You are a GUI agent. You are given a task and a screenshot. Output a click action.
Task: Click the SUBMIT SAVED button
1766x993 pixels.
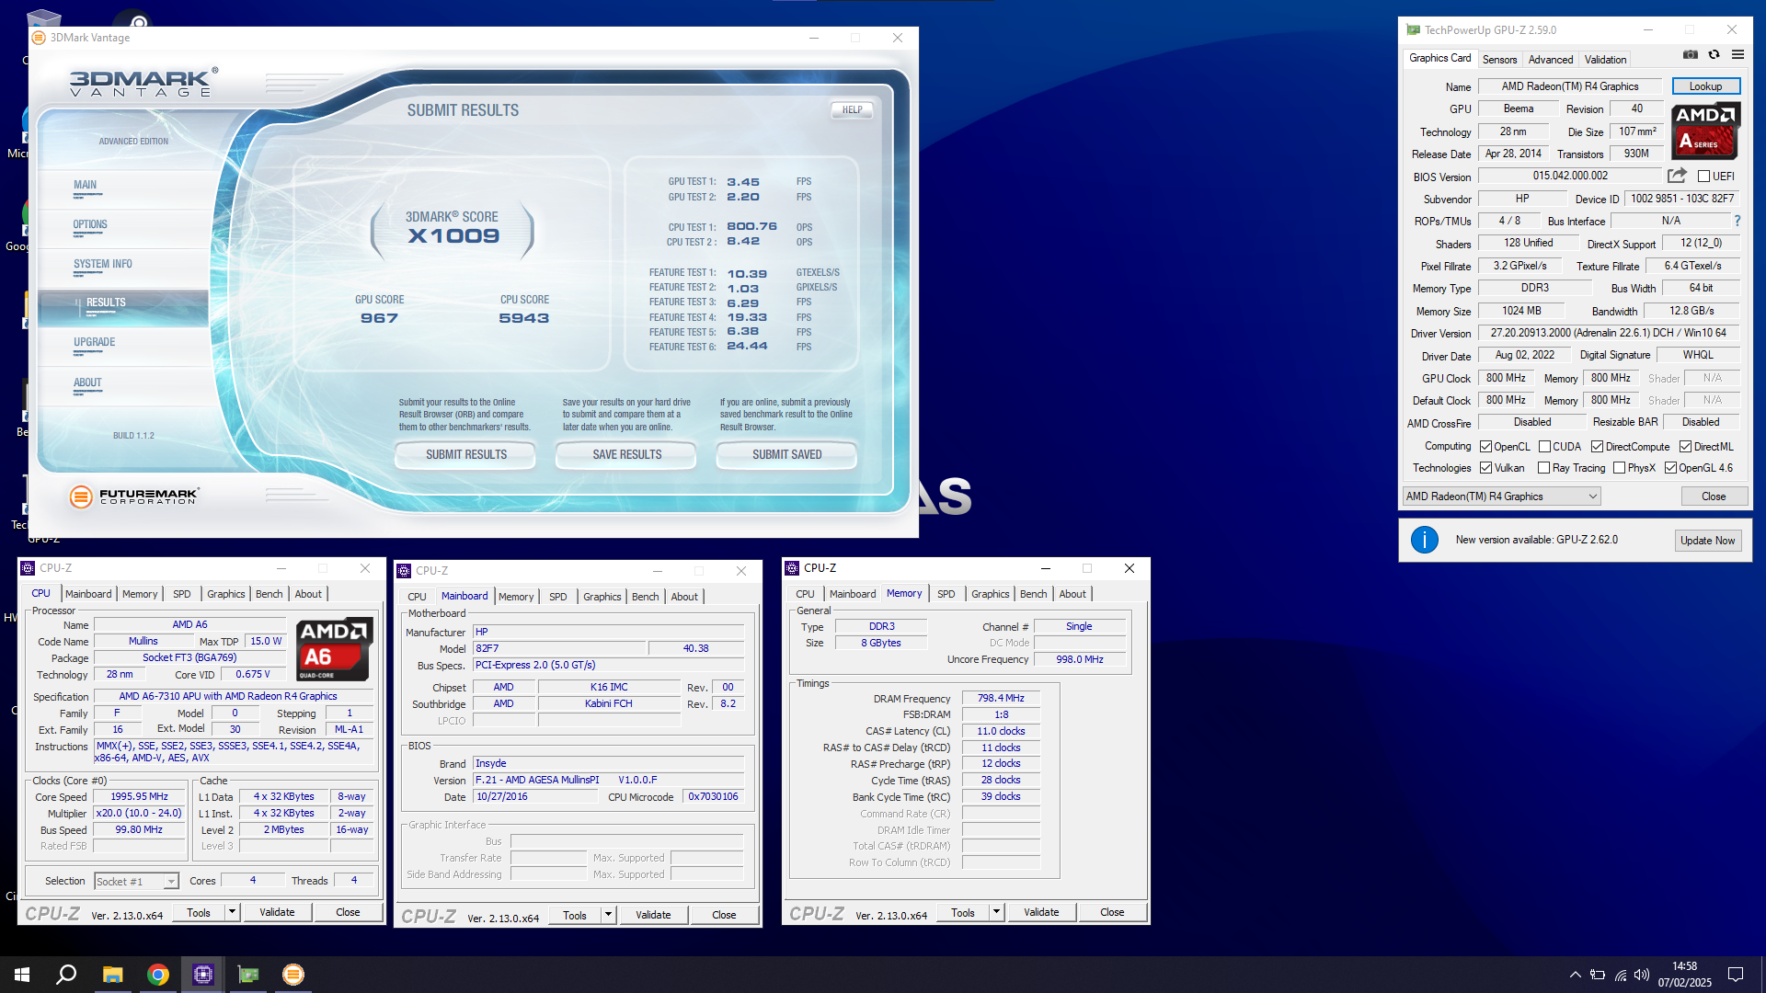(x=786, y=454)
